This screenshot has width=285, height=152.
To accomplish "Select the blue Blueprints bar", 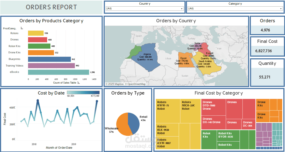I will point(49,59).
